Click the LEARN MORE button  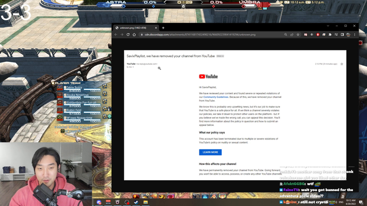(210, 152)
